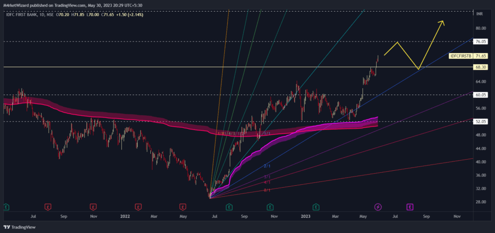Click the IDFC FIRST BANK, 1D, NSE title
Viewport: 495px width, 233px height.
tap(29, 14)
